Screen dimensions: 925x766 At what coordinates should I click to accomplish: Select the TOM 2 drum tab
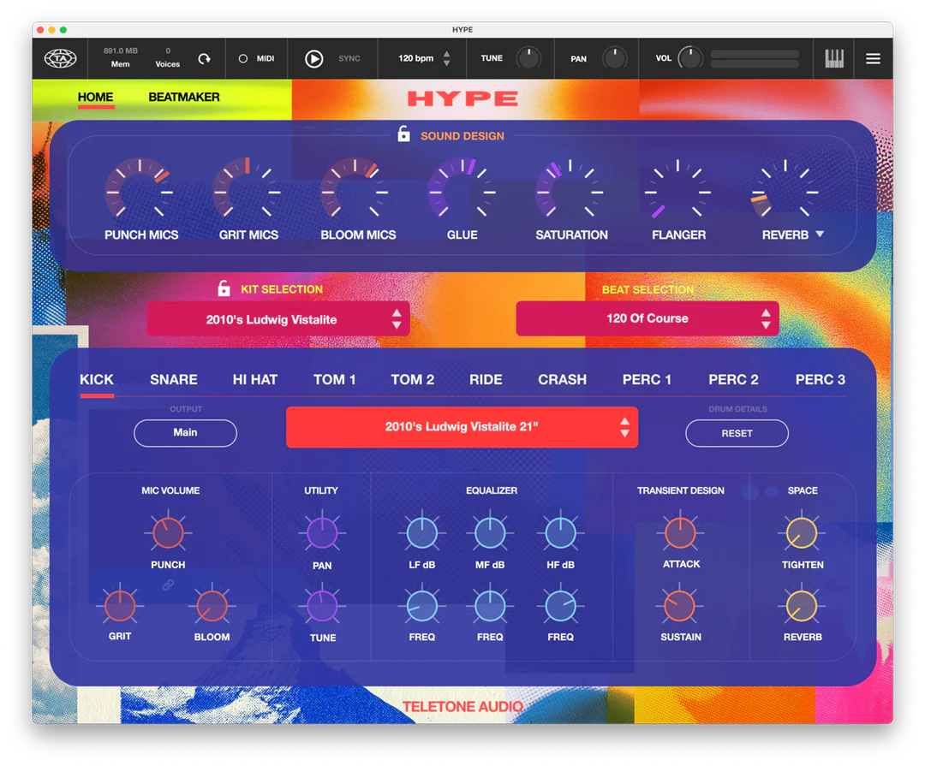pos(412,379)
